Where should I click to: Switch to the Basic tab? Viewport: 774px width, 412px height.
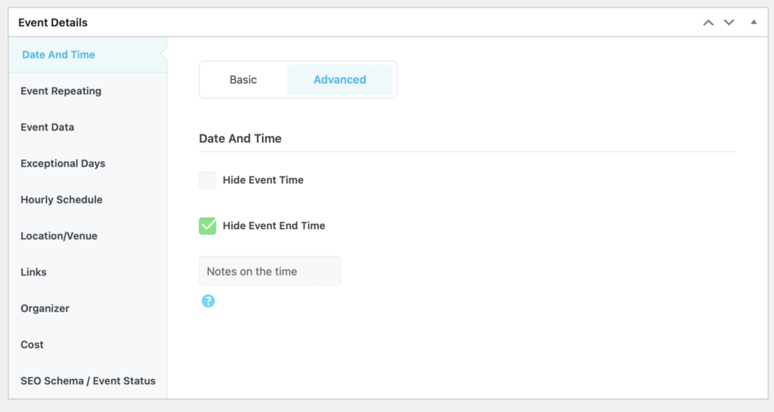243,80
